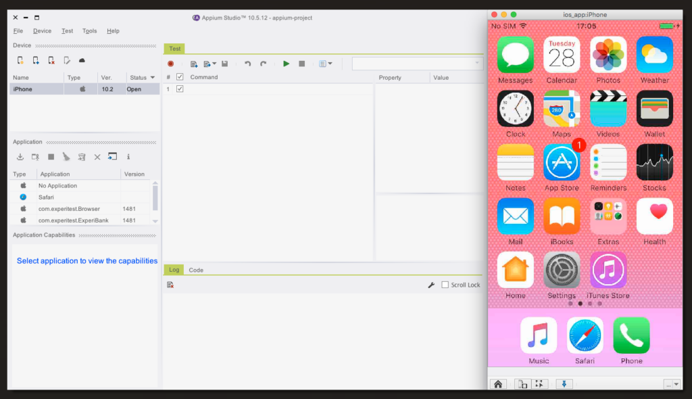Open Safari in the iPhone dock
The image size is (692, 399).
pos(585,335)
